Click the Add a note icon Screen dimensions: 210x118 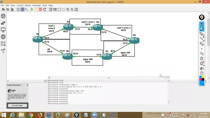coord(51,10)
